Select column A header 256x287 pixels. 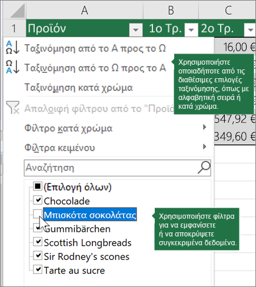[85, 10]
